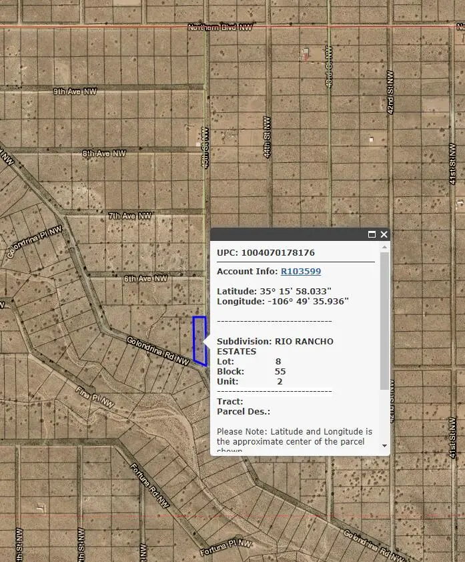Screen dimensions: 465x562
Task: Click the 6th Ave NW street label
Action: (x=145, y=278)
